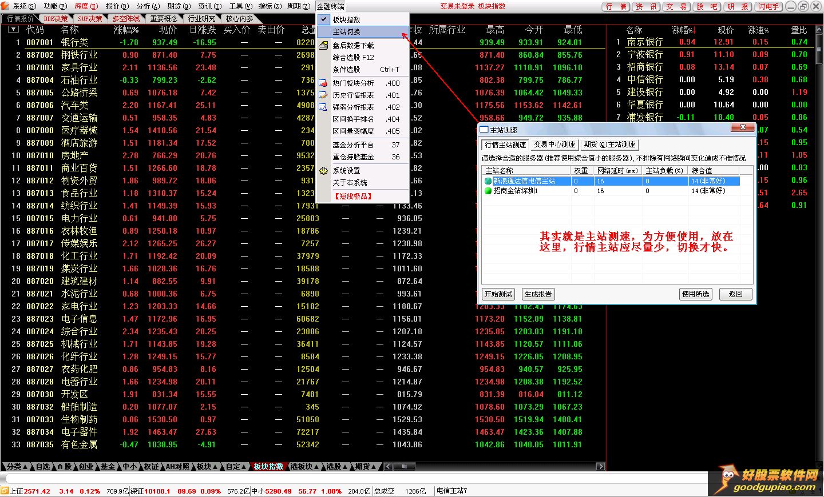Click the 开始测试 button

click(x=498, y=294)
